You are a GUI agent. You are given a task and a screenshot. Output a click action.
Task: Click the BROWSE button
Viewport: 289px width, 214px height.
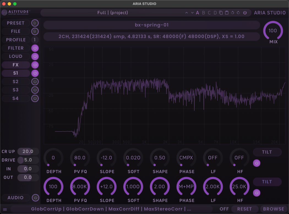[273, 209]
